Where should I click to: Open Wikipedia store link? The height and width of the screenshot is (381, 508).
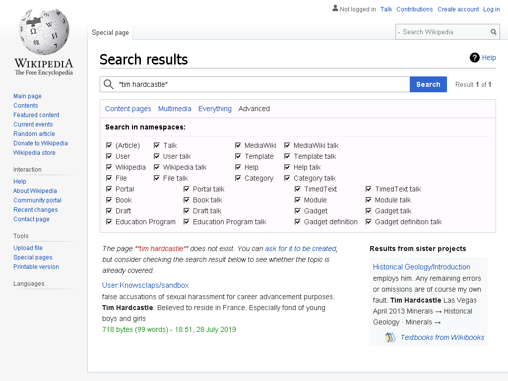click(x=34, y=153)
